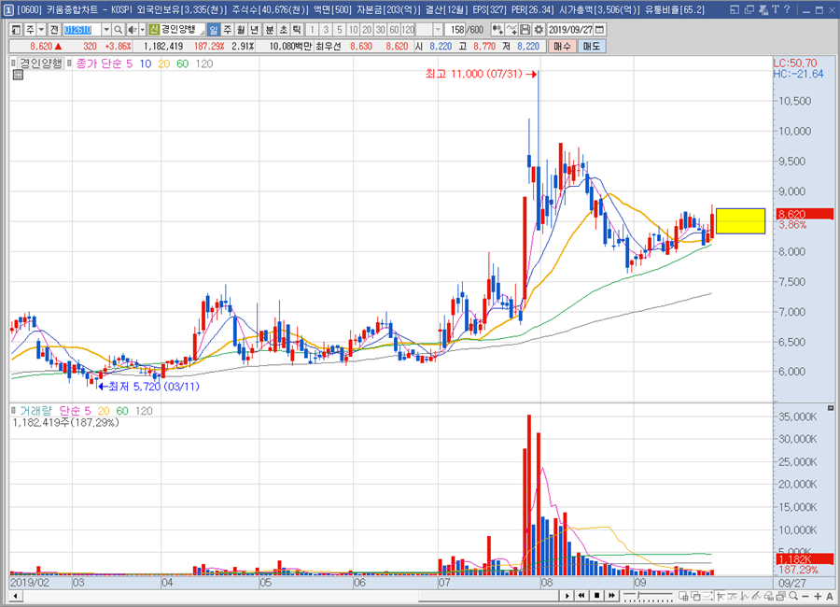The width and height of the screenshot is (840, 607).
Task: Click the 'A' auto-scale icon at bottom right
Action: [830, 597]
